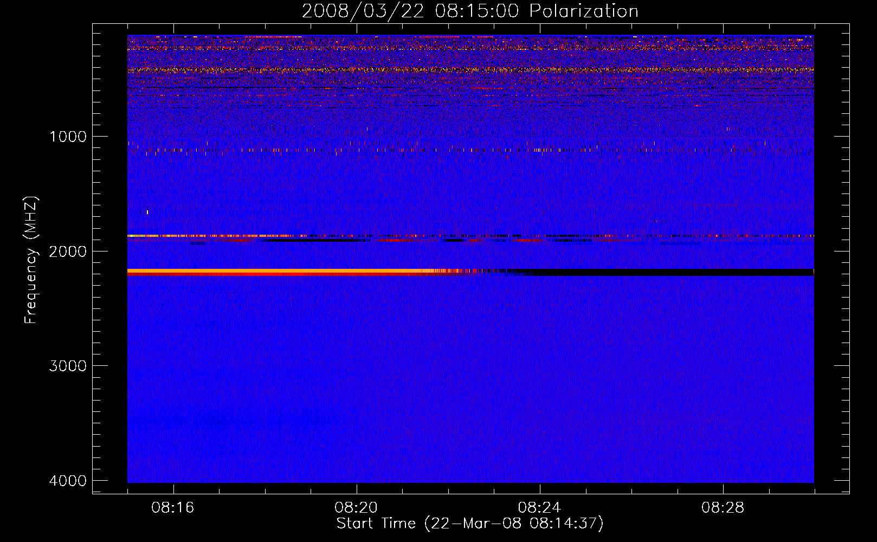Click the thin interference line near 1870 MHz

point(470,236)
